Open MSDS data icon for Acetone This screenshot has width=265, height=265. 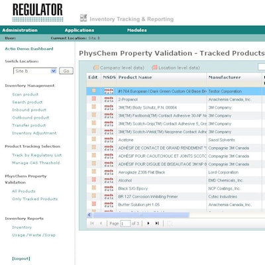click(x=109, y=140)
